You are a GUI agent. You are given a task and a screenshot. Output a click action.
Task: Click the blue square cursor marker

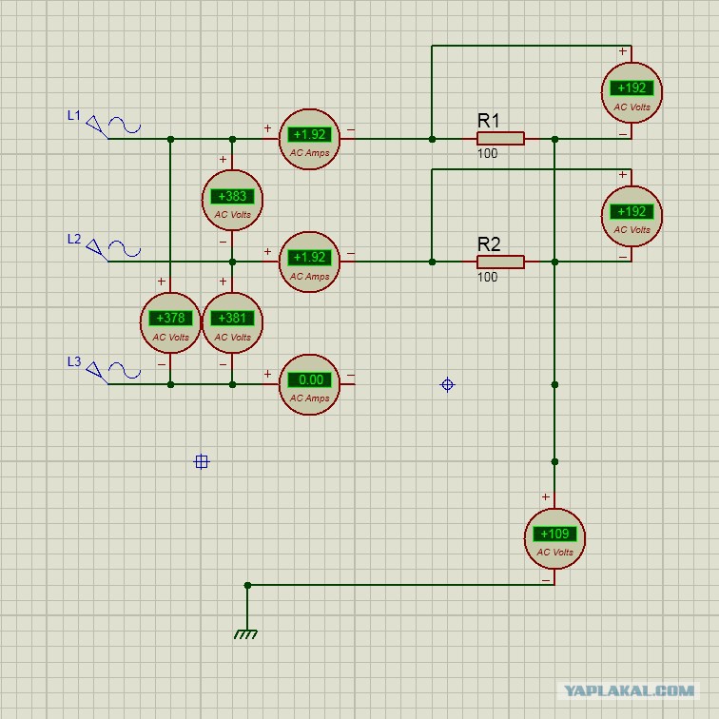[x=202, y=461]
